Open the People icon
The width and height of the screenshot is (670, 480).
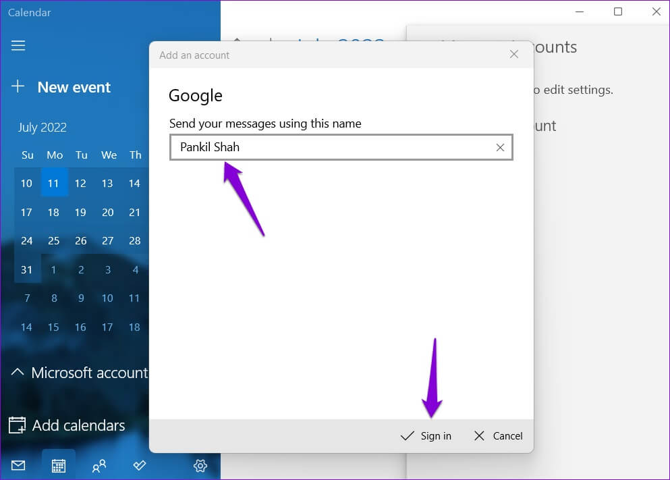[99, 465]
